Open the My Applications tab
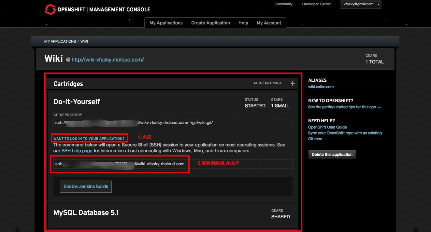The height and width of the screenshot is (232, 431). (166, 23)
